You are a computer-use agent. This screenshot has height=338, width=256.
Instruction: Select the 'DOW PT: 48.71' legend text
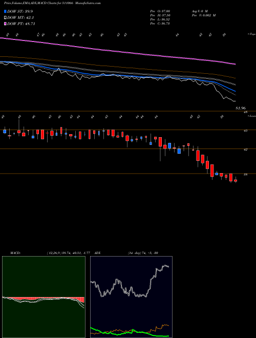pyautogui.click(x=21, y=24)
